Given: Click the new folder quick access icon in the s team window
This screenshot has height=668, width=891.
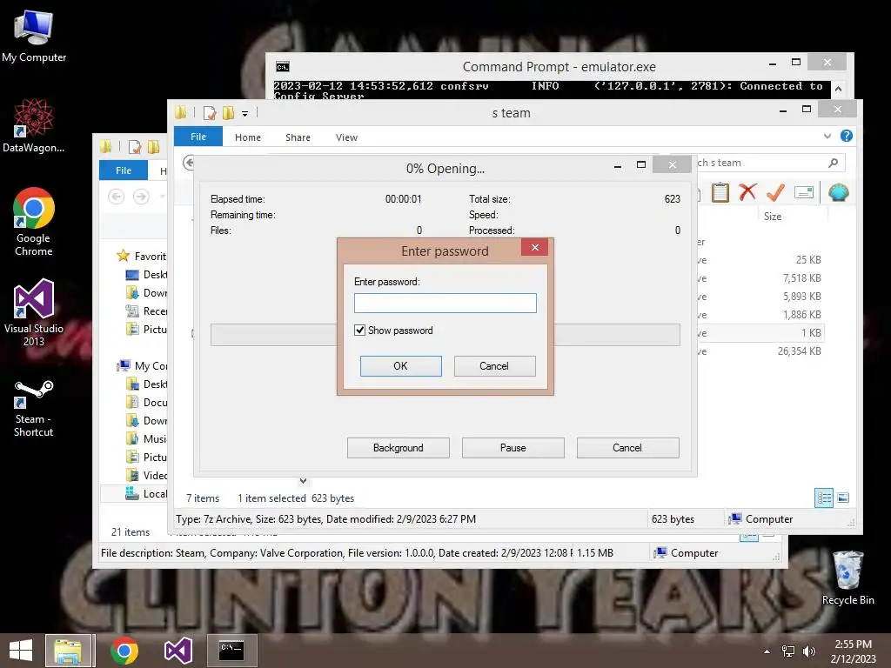Looking at the screenshot, I should [x=229, y=113].
